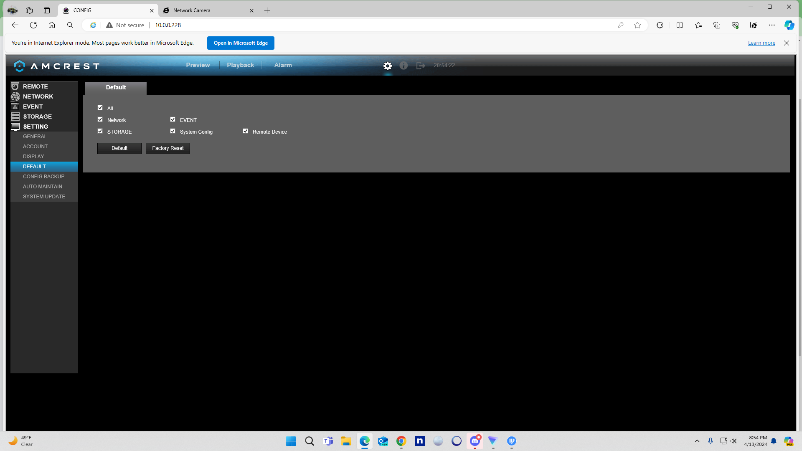Open File Explorer from the taskbar
The height and width of the screenshot is (451, 802).
[x=346, y=441]
